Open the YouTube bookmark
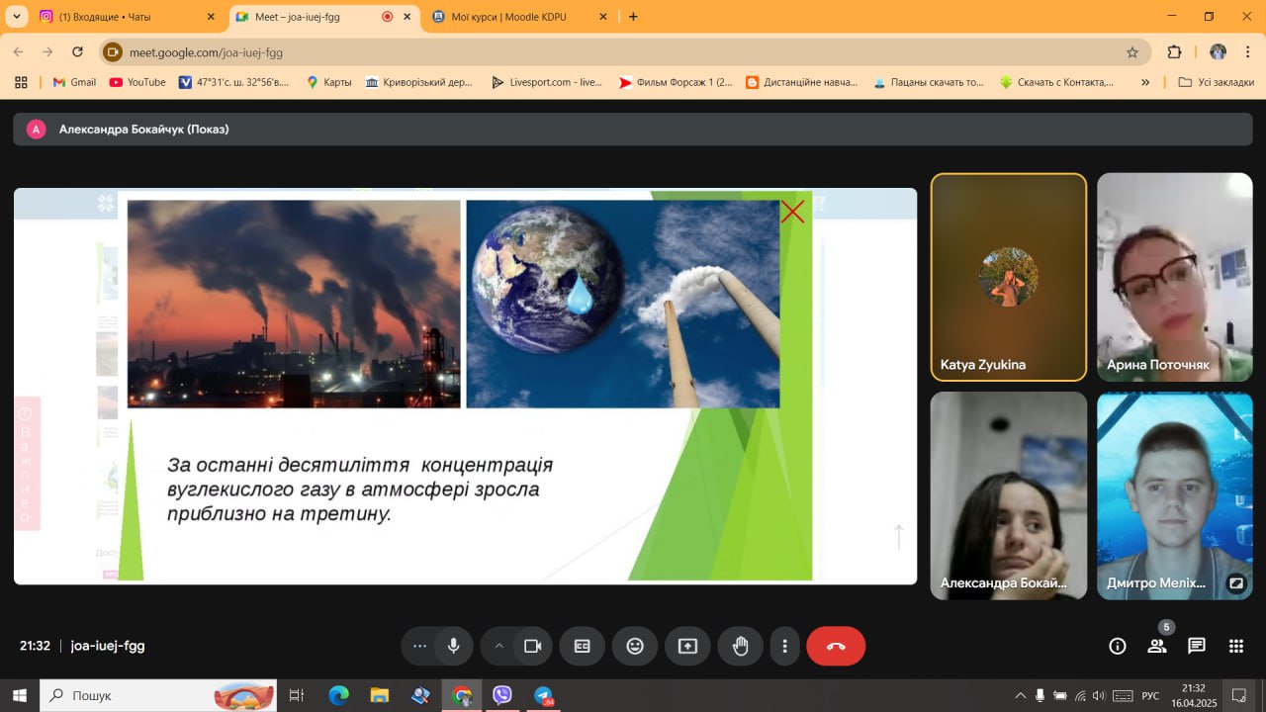Screen dimensions: 1266x712 tap(137, 82)
